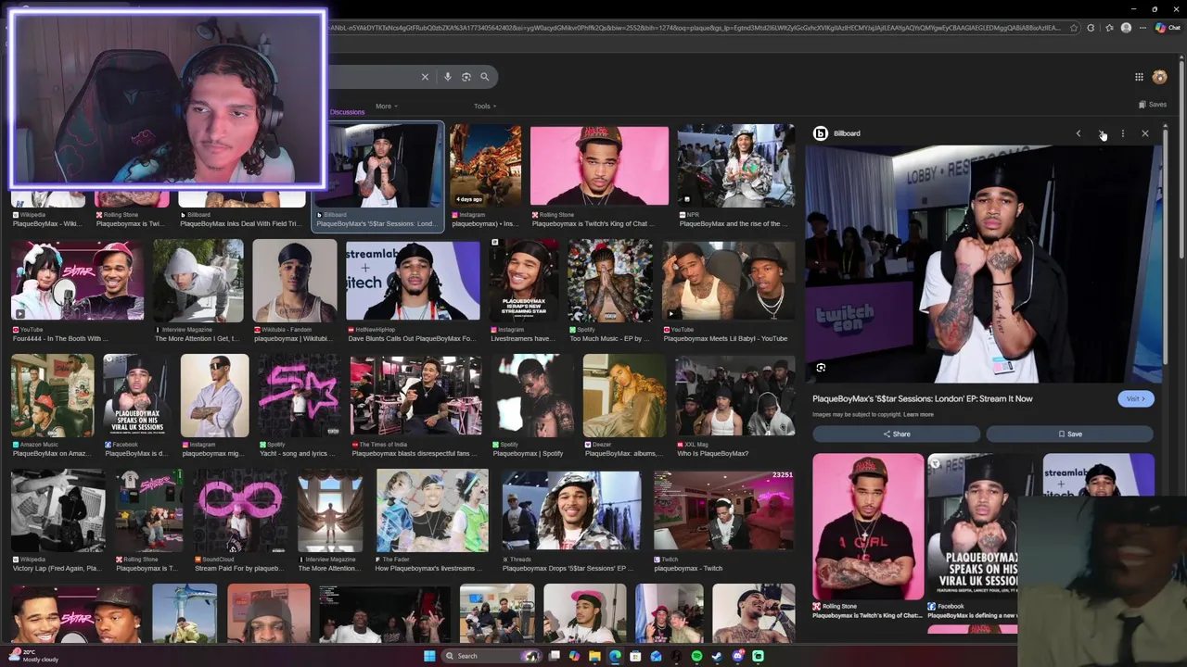Bookmark this page with star icon

(1074, 28)
